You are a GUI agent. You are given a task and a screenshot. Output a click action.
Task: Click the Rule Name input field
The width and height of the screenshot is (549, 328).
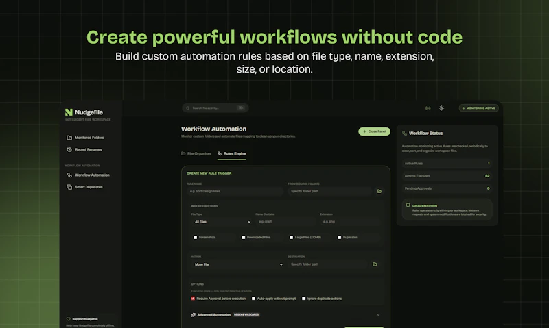tap(235, 191)
